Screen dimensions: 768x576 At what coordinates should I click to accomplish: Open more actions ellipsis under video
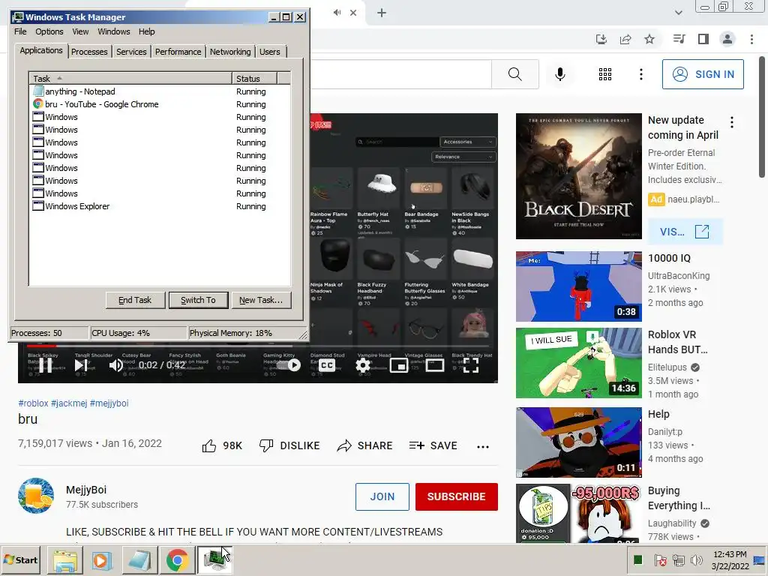point(483,446)
